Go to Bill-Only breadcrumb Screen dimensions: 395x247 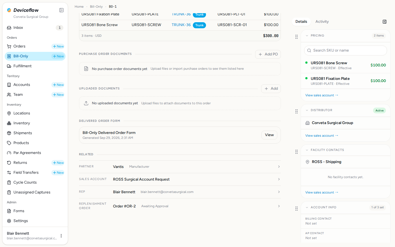click(96, 7)
